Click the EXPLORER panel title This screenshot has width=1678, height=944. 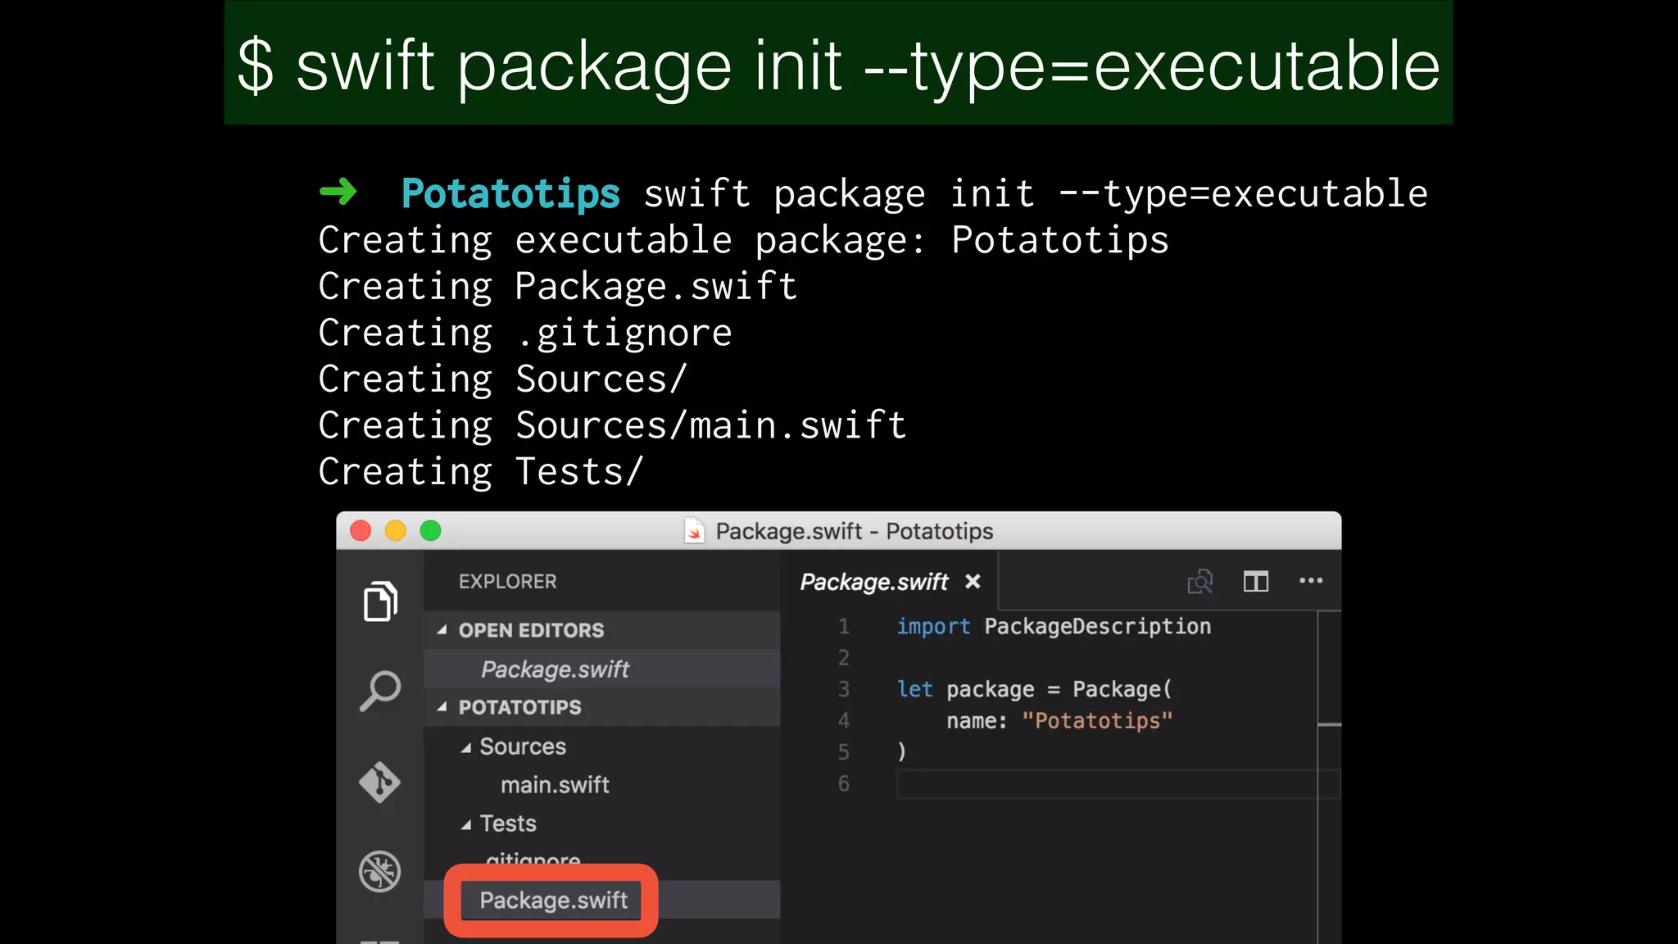[x=507, y=582]
